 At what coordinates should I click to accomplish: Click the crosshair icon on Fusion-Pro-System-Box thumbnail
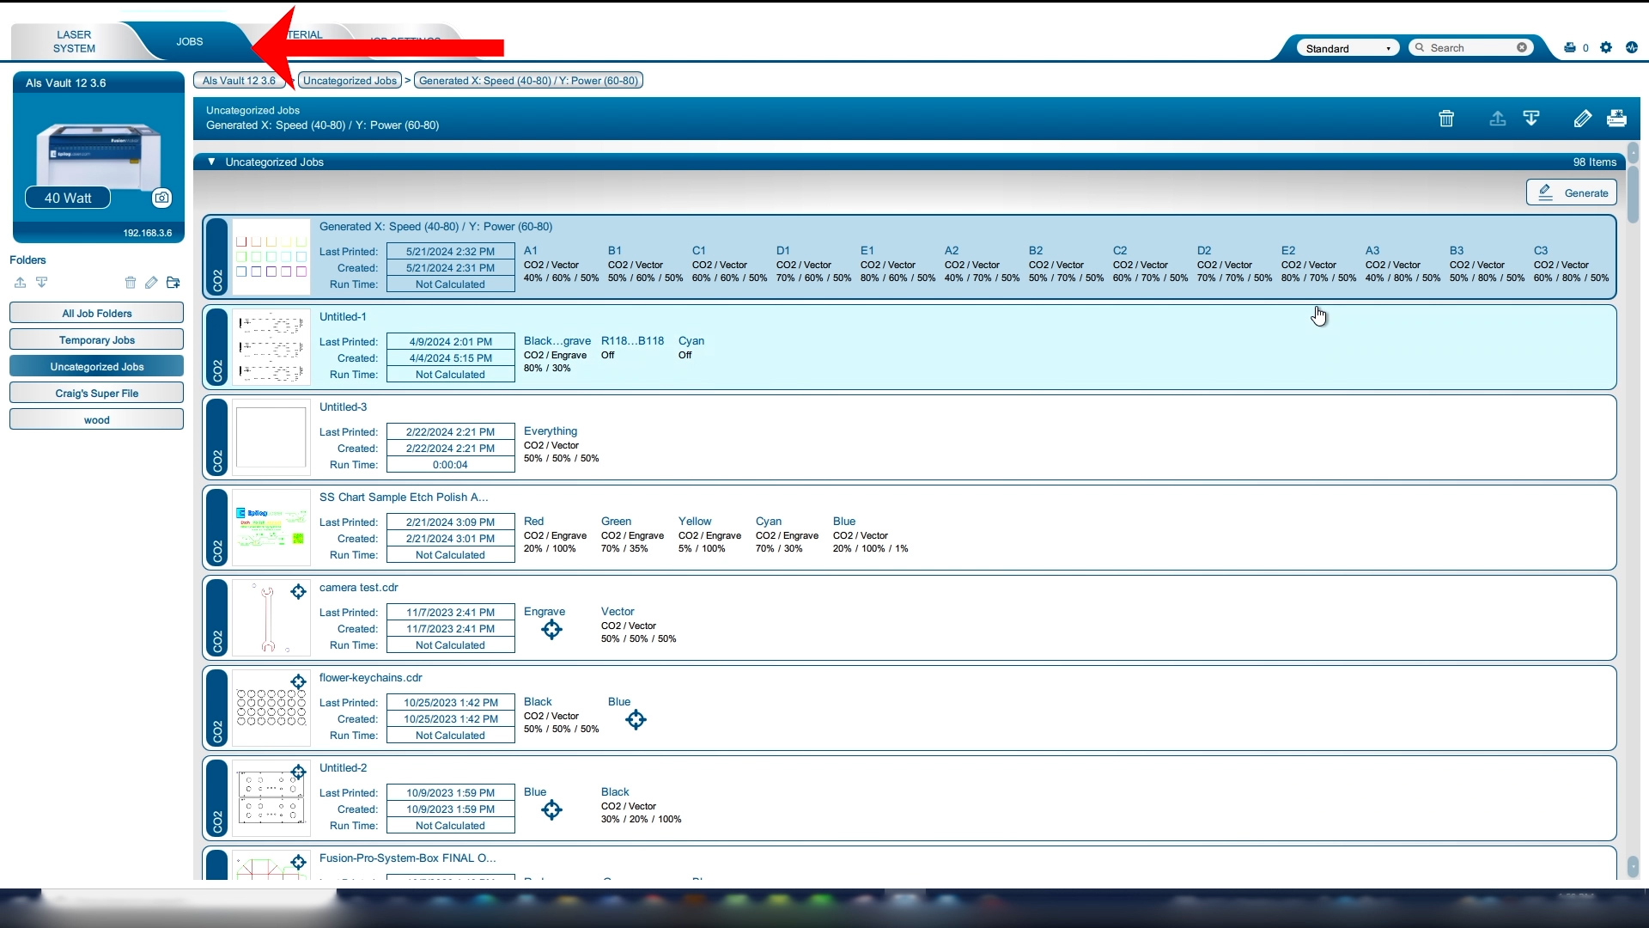[x=298, y=863]
